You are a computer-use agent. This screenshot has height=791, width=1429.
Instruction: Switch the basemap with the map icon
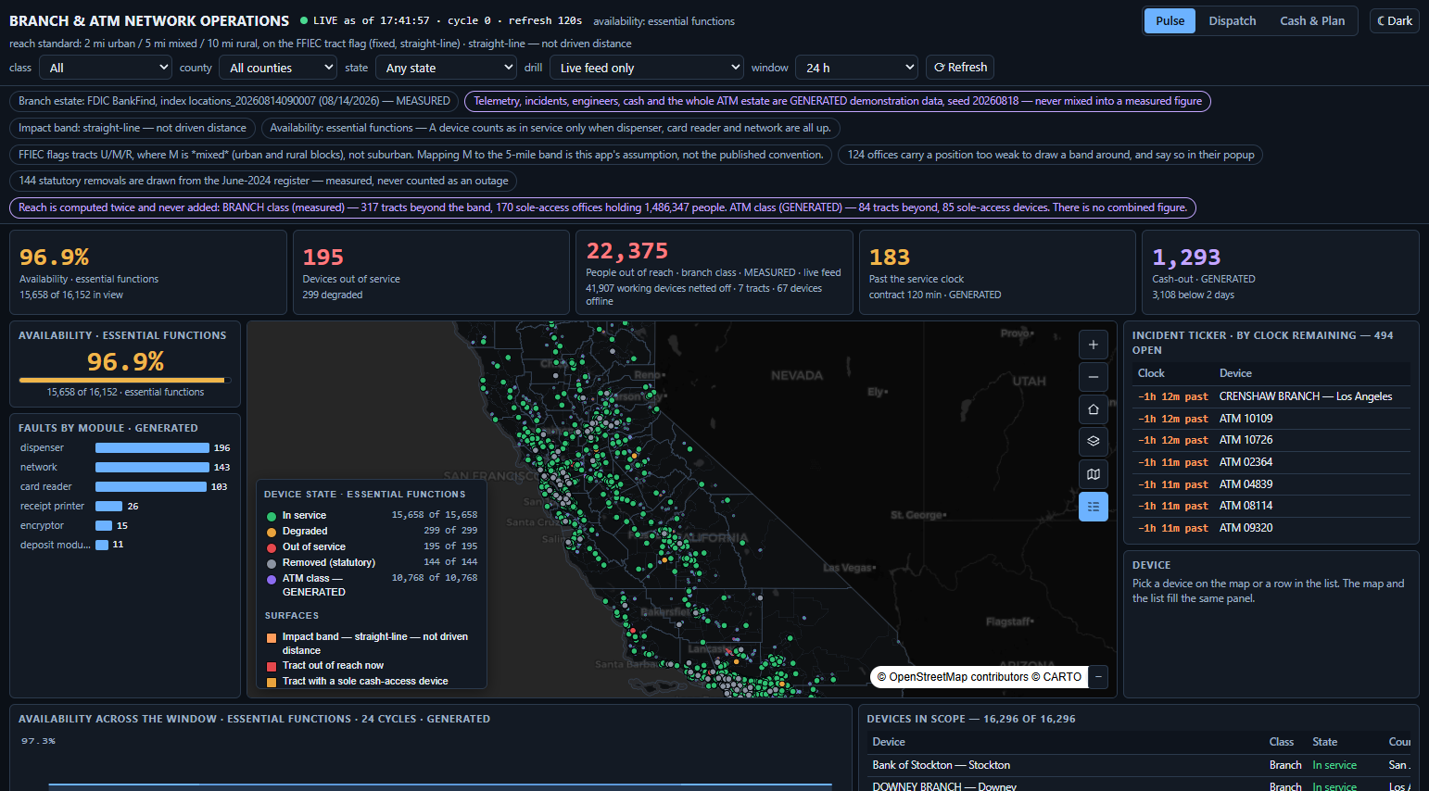1094,474
